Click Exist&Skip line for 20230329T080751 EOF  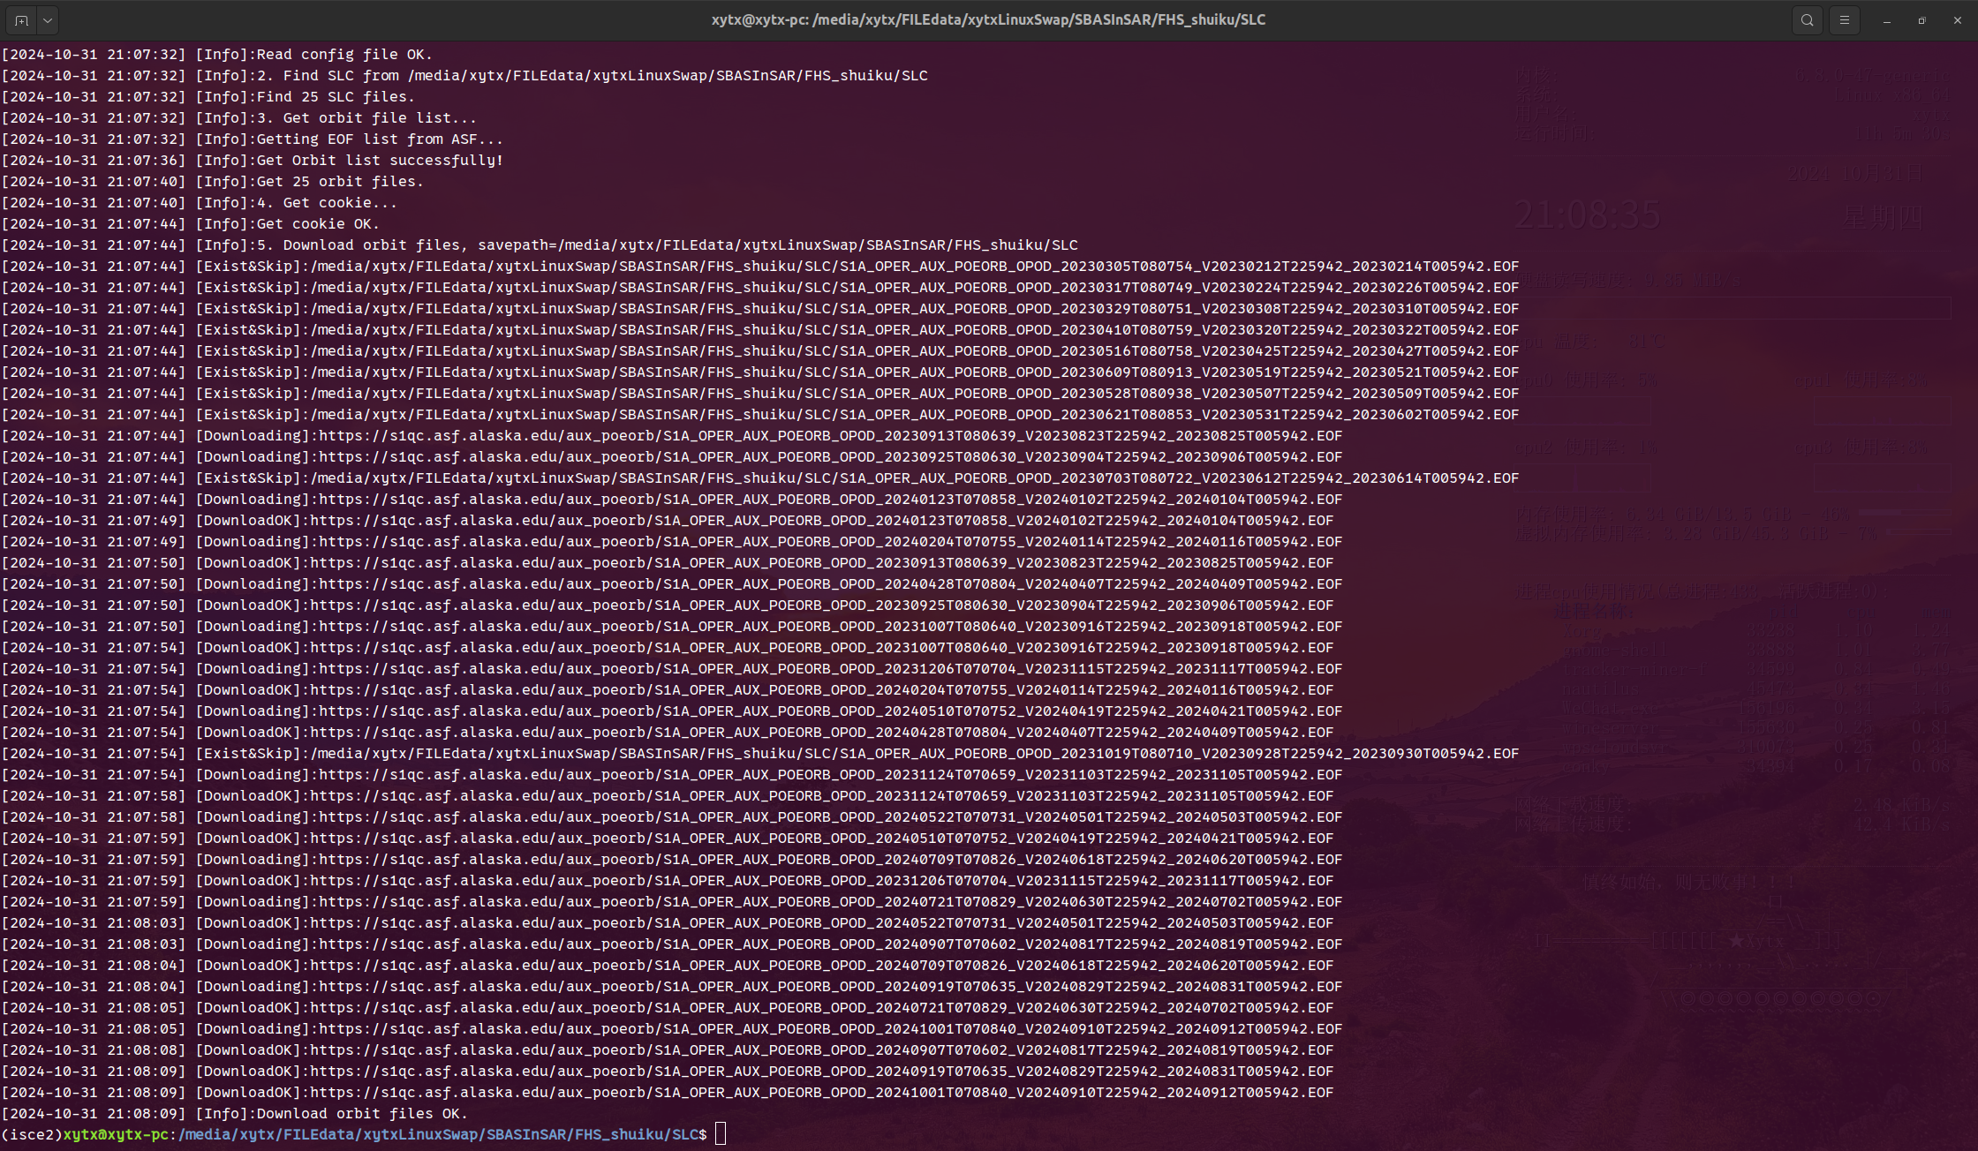(x=760, y=309)
